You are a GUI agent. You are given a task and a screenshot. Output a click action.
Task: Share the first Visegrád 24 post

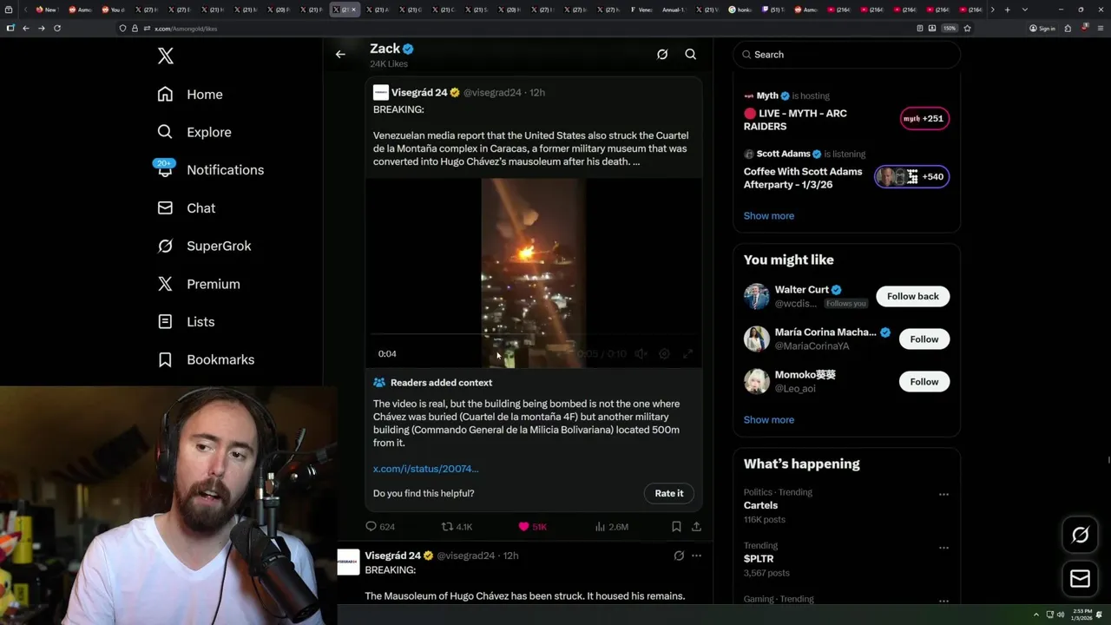click(696, 526)
